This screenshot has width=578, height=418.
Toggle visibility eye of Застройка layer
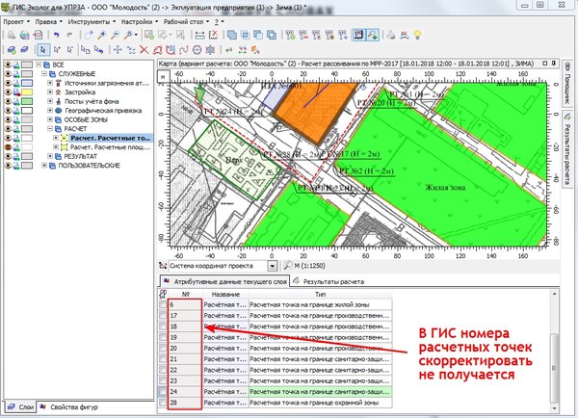8,92
